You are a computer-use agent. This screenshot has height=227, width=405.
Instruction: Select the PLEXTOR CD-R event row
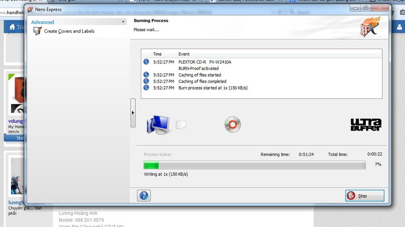(204, 62)
